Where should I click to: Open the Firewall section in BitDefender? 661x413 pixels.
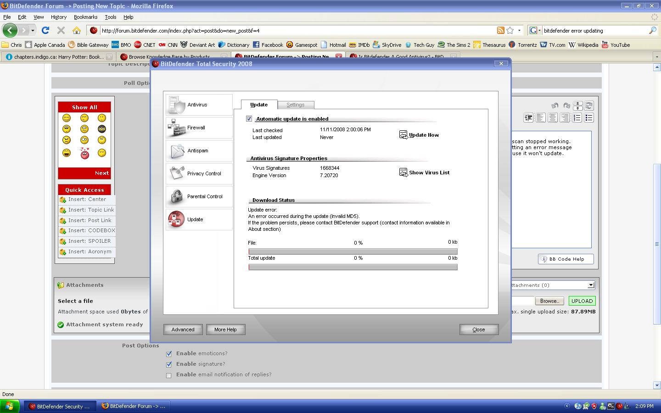coord(199,128)
